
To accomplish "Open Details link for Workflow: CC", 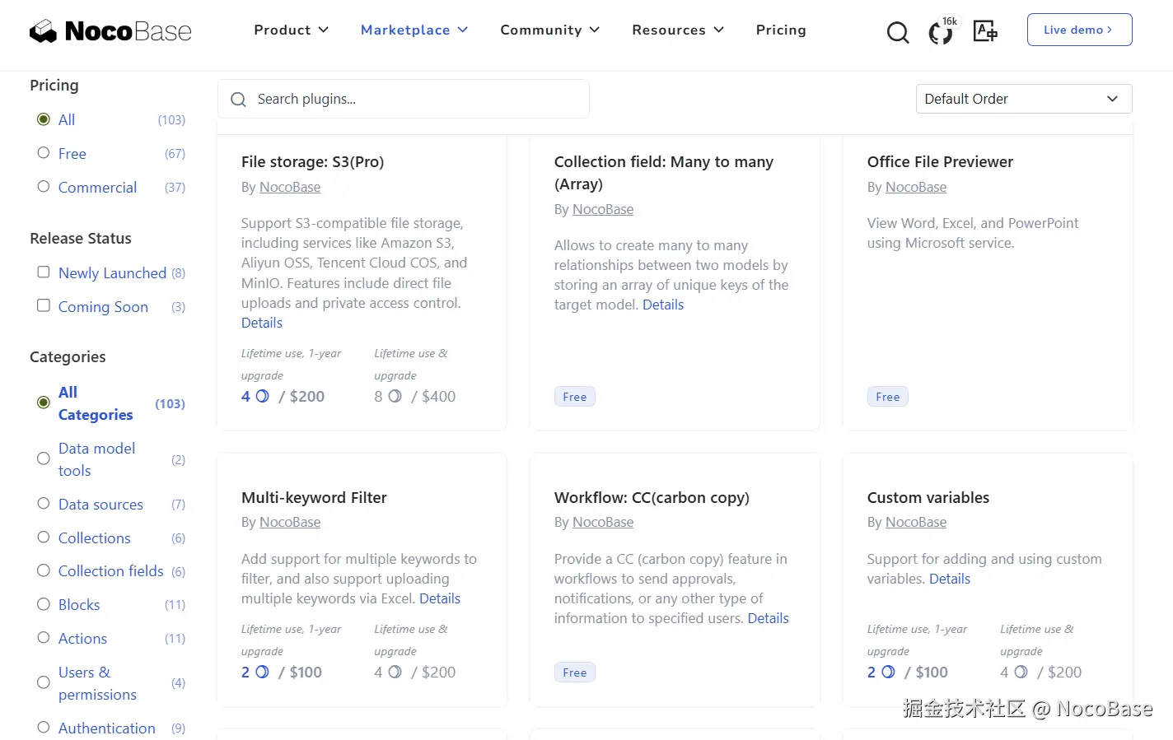I will pyautogui.click(x=768, y=618).
